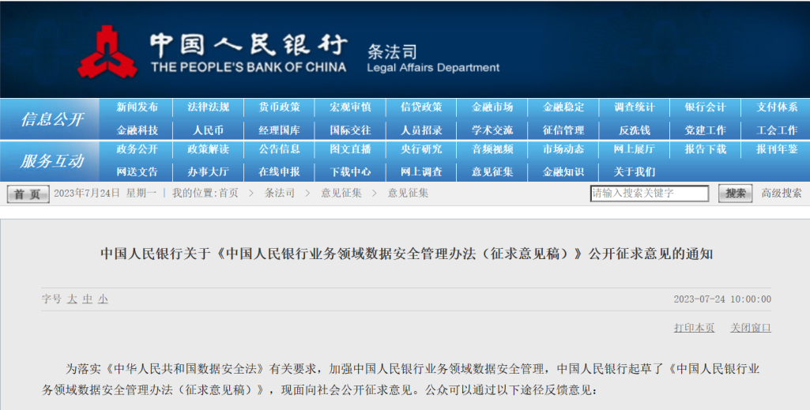Click the 首页 home button
The height and width of the screenshot is (410, 810).
[x=28, y=194]
